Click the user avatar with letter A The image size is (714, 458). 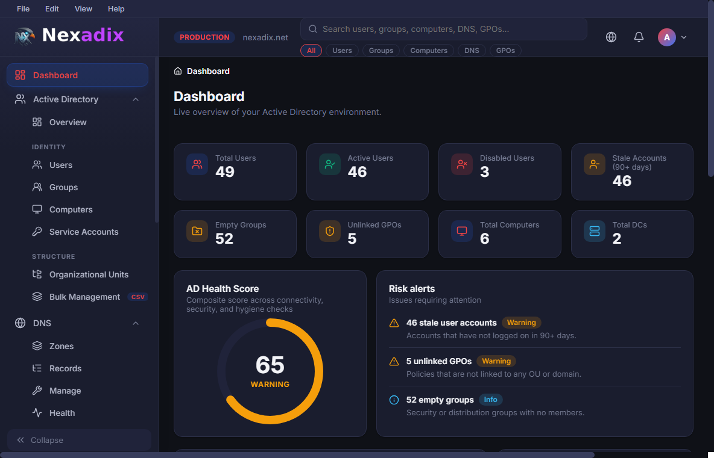coord(666,37)
